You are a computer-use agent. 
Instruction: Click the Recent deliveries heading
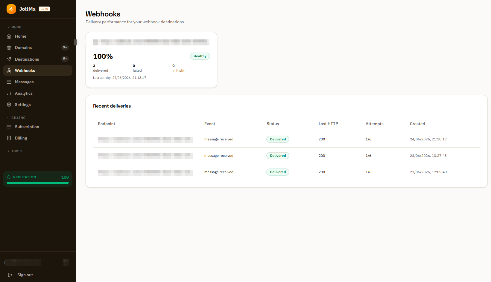pos(112,106)
